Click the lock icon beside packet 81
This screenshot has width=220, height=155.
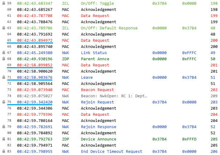coord(3,139)
